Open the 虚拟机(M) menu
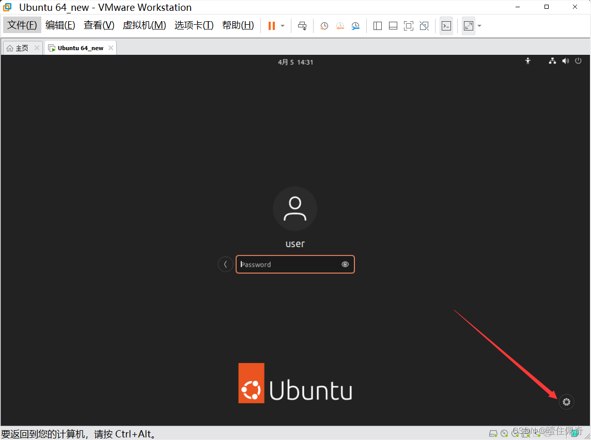591x440 pixels. (144, 25)
